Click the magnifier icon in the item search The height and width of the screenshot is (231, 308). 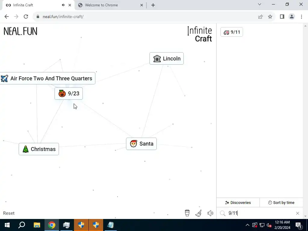[x=223, y=213]
